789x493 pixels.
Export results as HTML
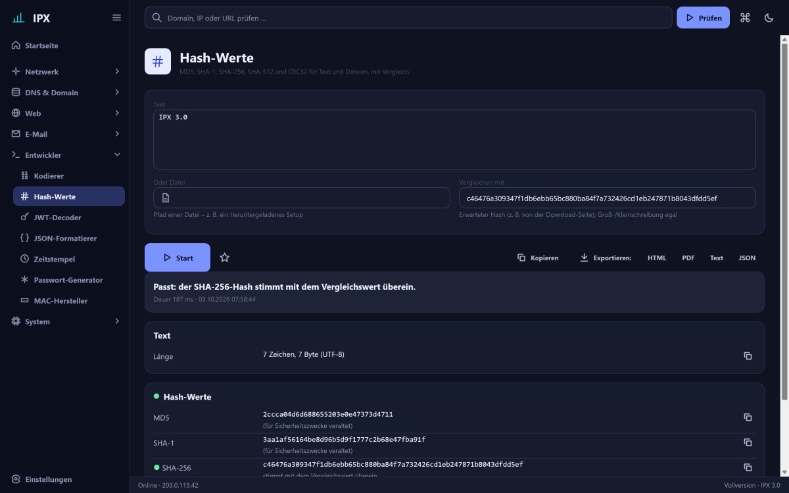pos(657,258)
